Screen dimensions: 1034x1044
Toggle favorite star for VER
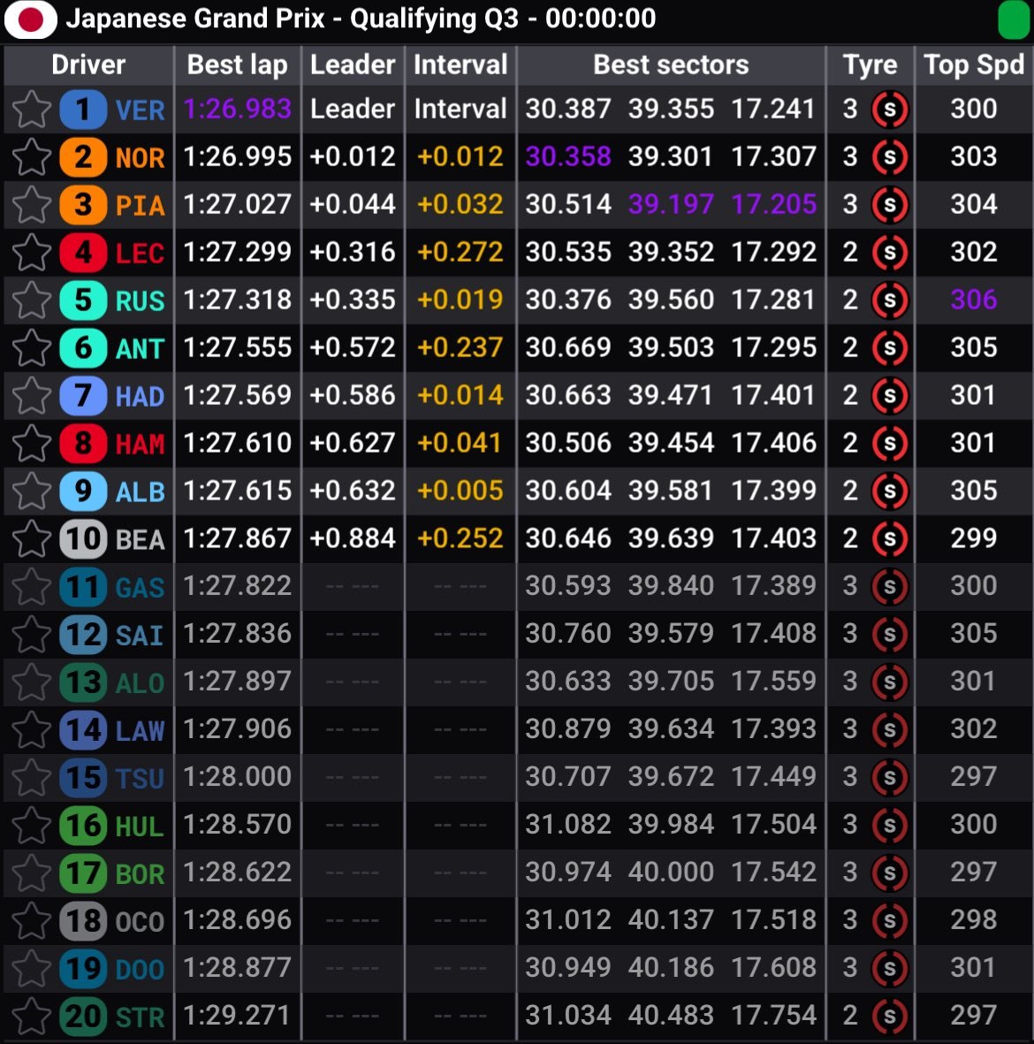(x=32, y=110)
